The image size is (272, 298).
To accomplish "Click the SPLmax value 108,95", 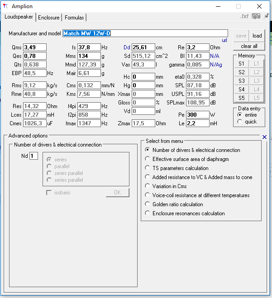I will point(198,103).
